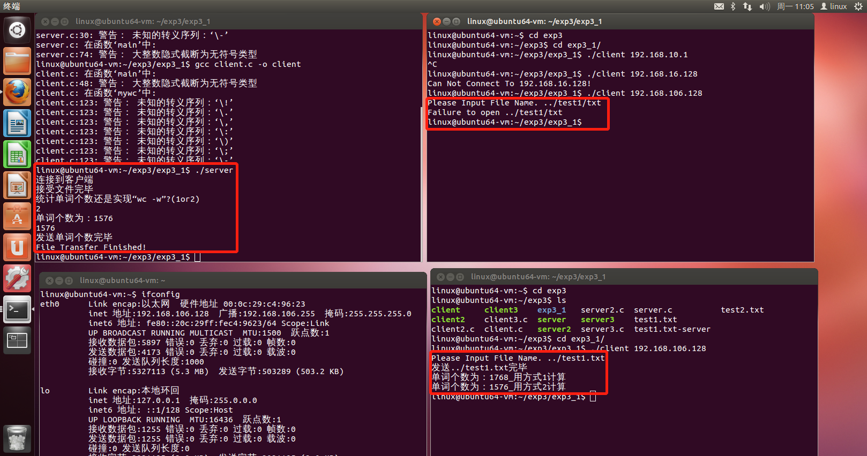The width and height of the screenshot is (867, 456).
Task: Open LibreOffice Writer from launcher
Action: click(x=17, y=123)
